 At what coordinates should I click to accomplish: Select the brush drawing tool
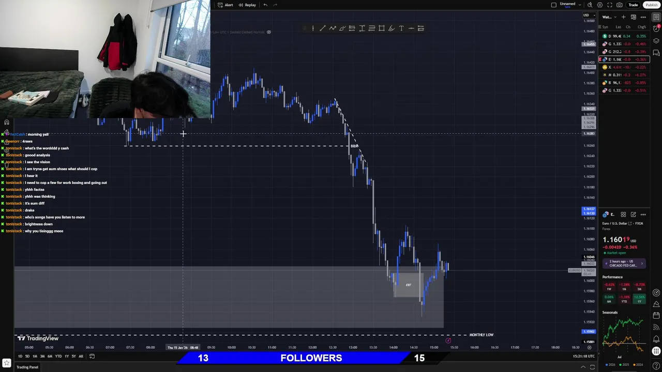(342, 28)
